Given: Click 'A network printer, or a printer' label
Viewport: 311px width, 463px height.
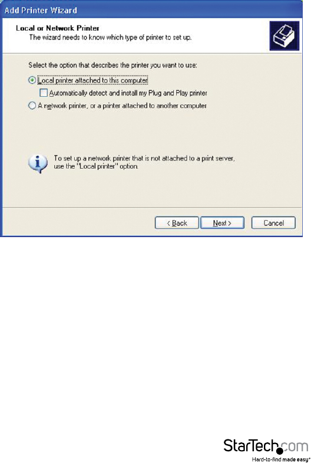Looking at the screenshot, I should point(122,106).
